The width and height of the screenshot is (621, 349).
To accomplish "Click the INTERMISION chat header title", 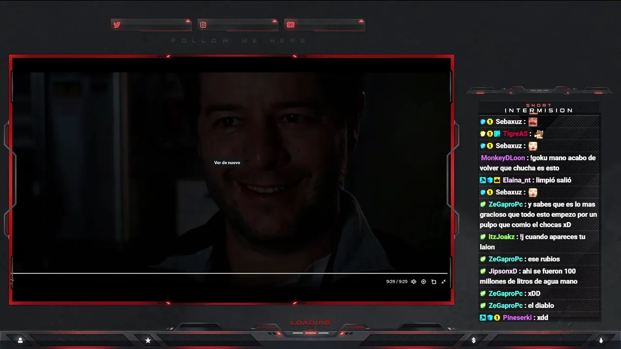I will click(x=539, y=111).
